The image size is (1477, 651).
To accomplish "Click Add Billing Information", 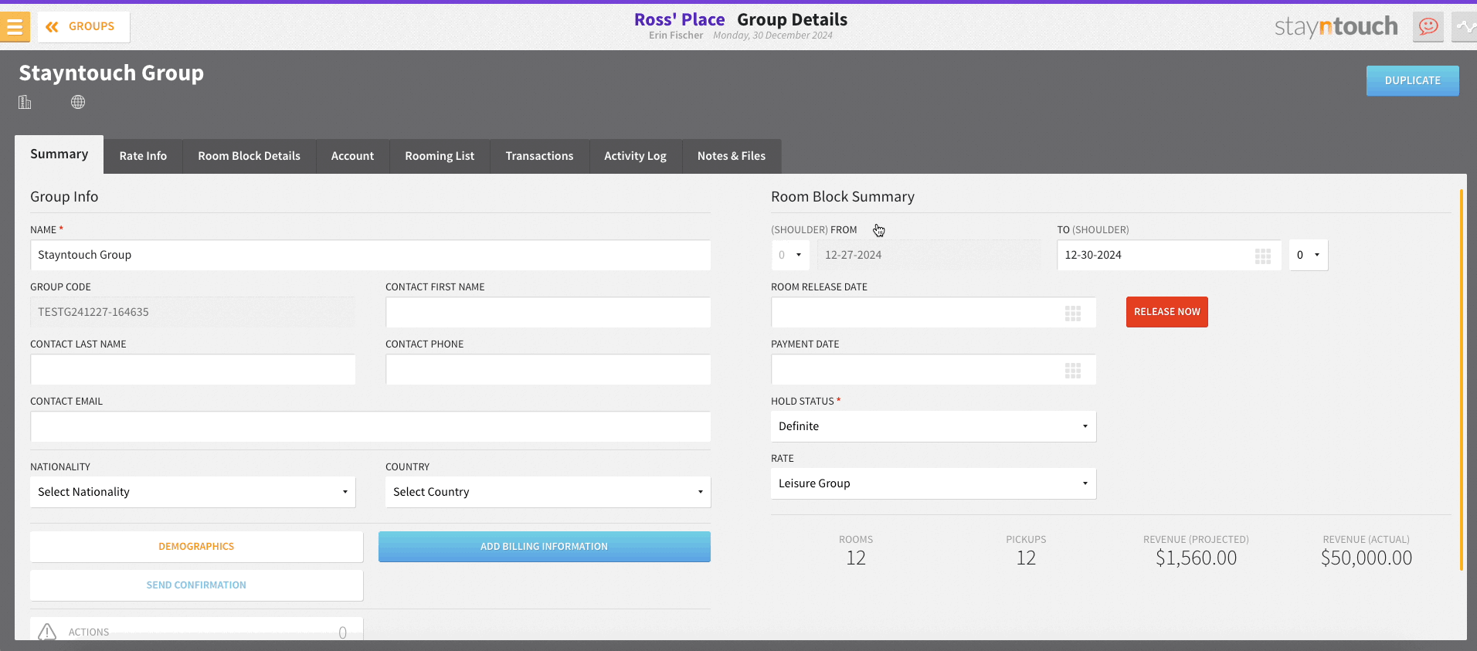I will coord(544,547).
